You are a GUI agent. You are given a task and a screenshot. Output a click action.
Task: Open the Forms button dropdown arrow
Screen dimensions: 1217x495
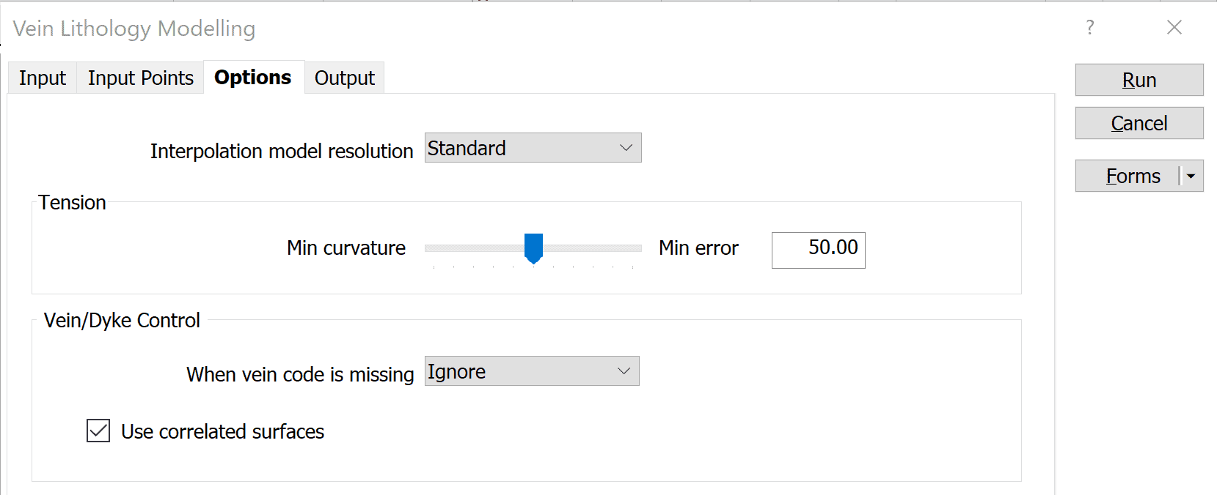point(1191,176)
